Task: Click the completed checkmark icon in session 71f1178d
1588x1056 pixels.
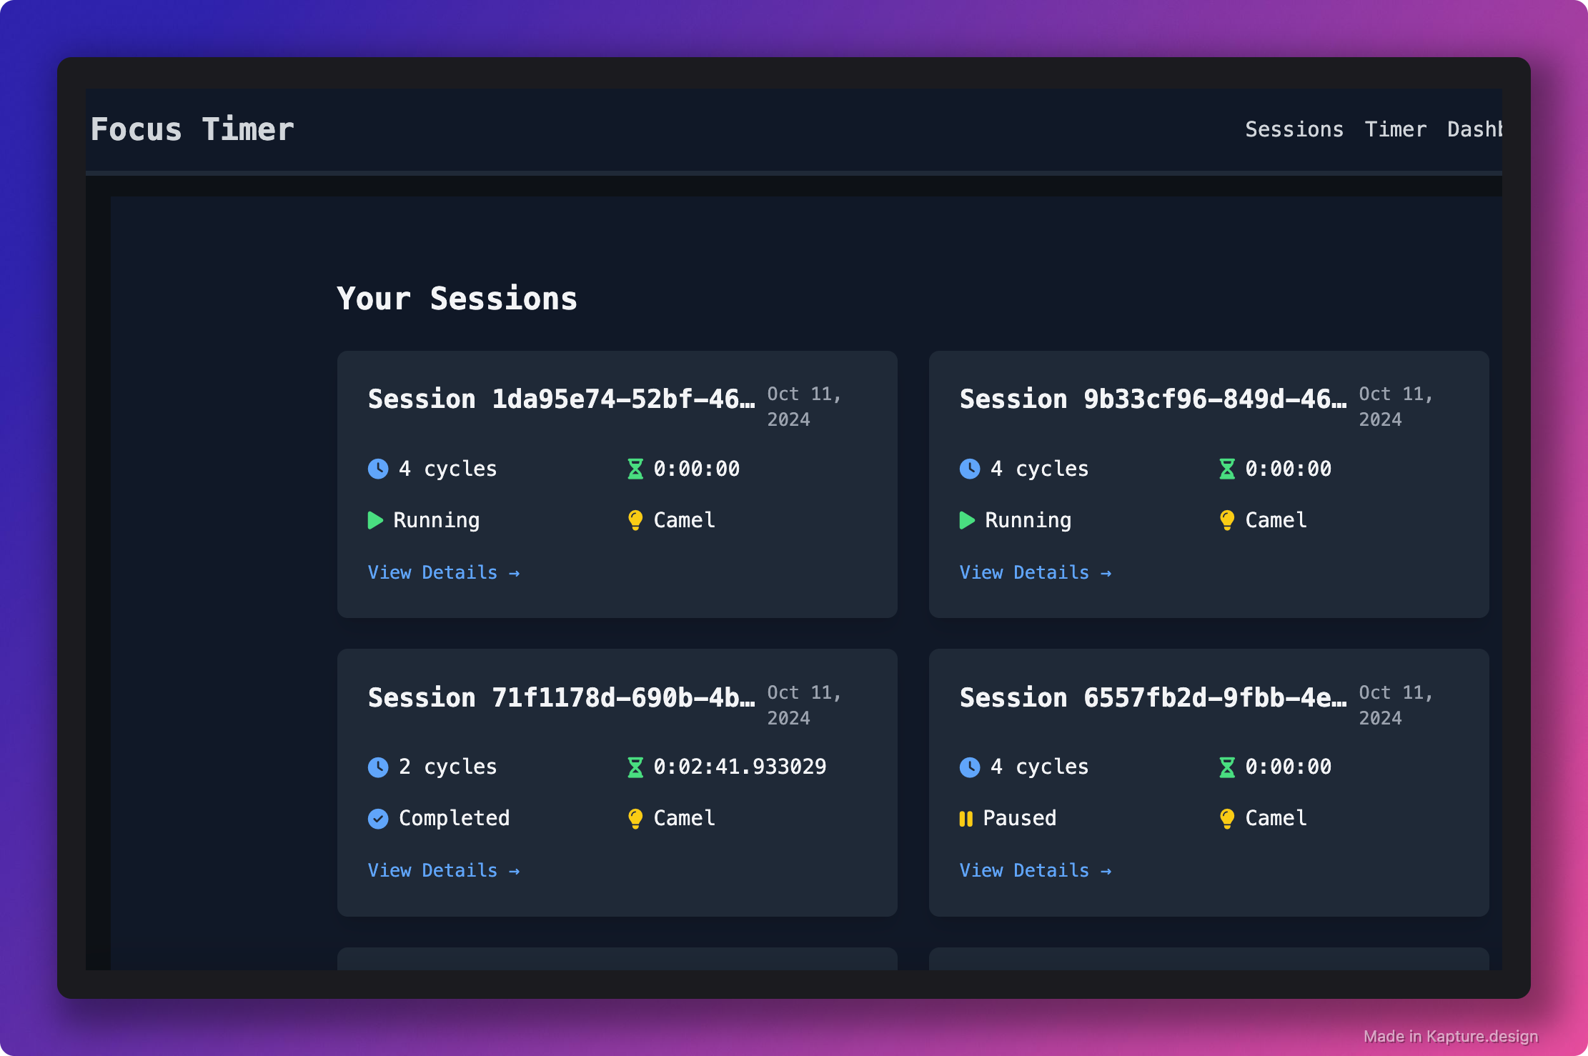Action: pos(378,818)
